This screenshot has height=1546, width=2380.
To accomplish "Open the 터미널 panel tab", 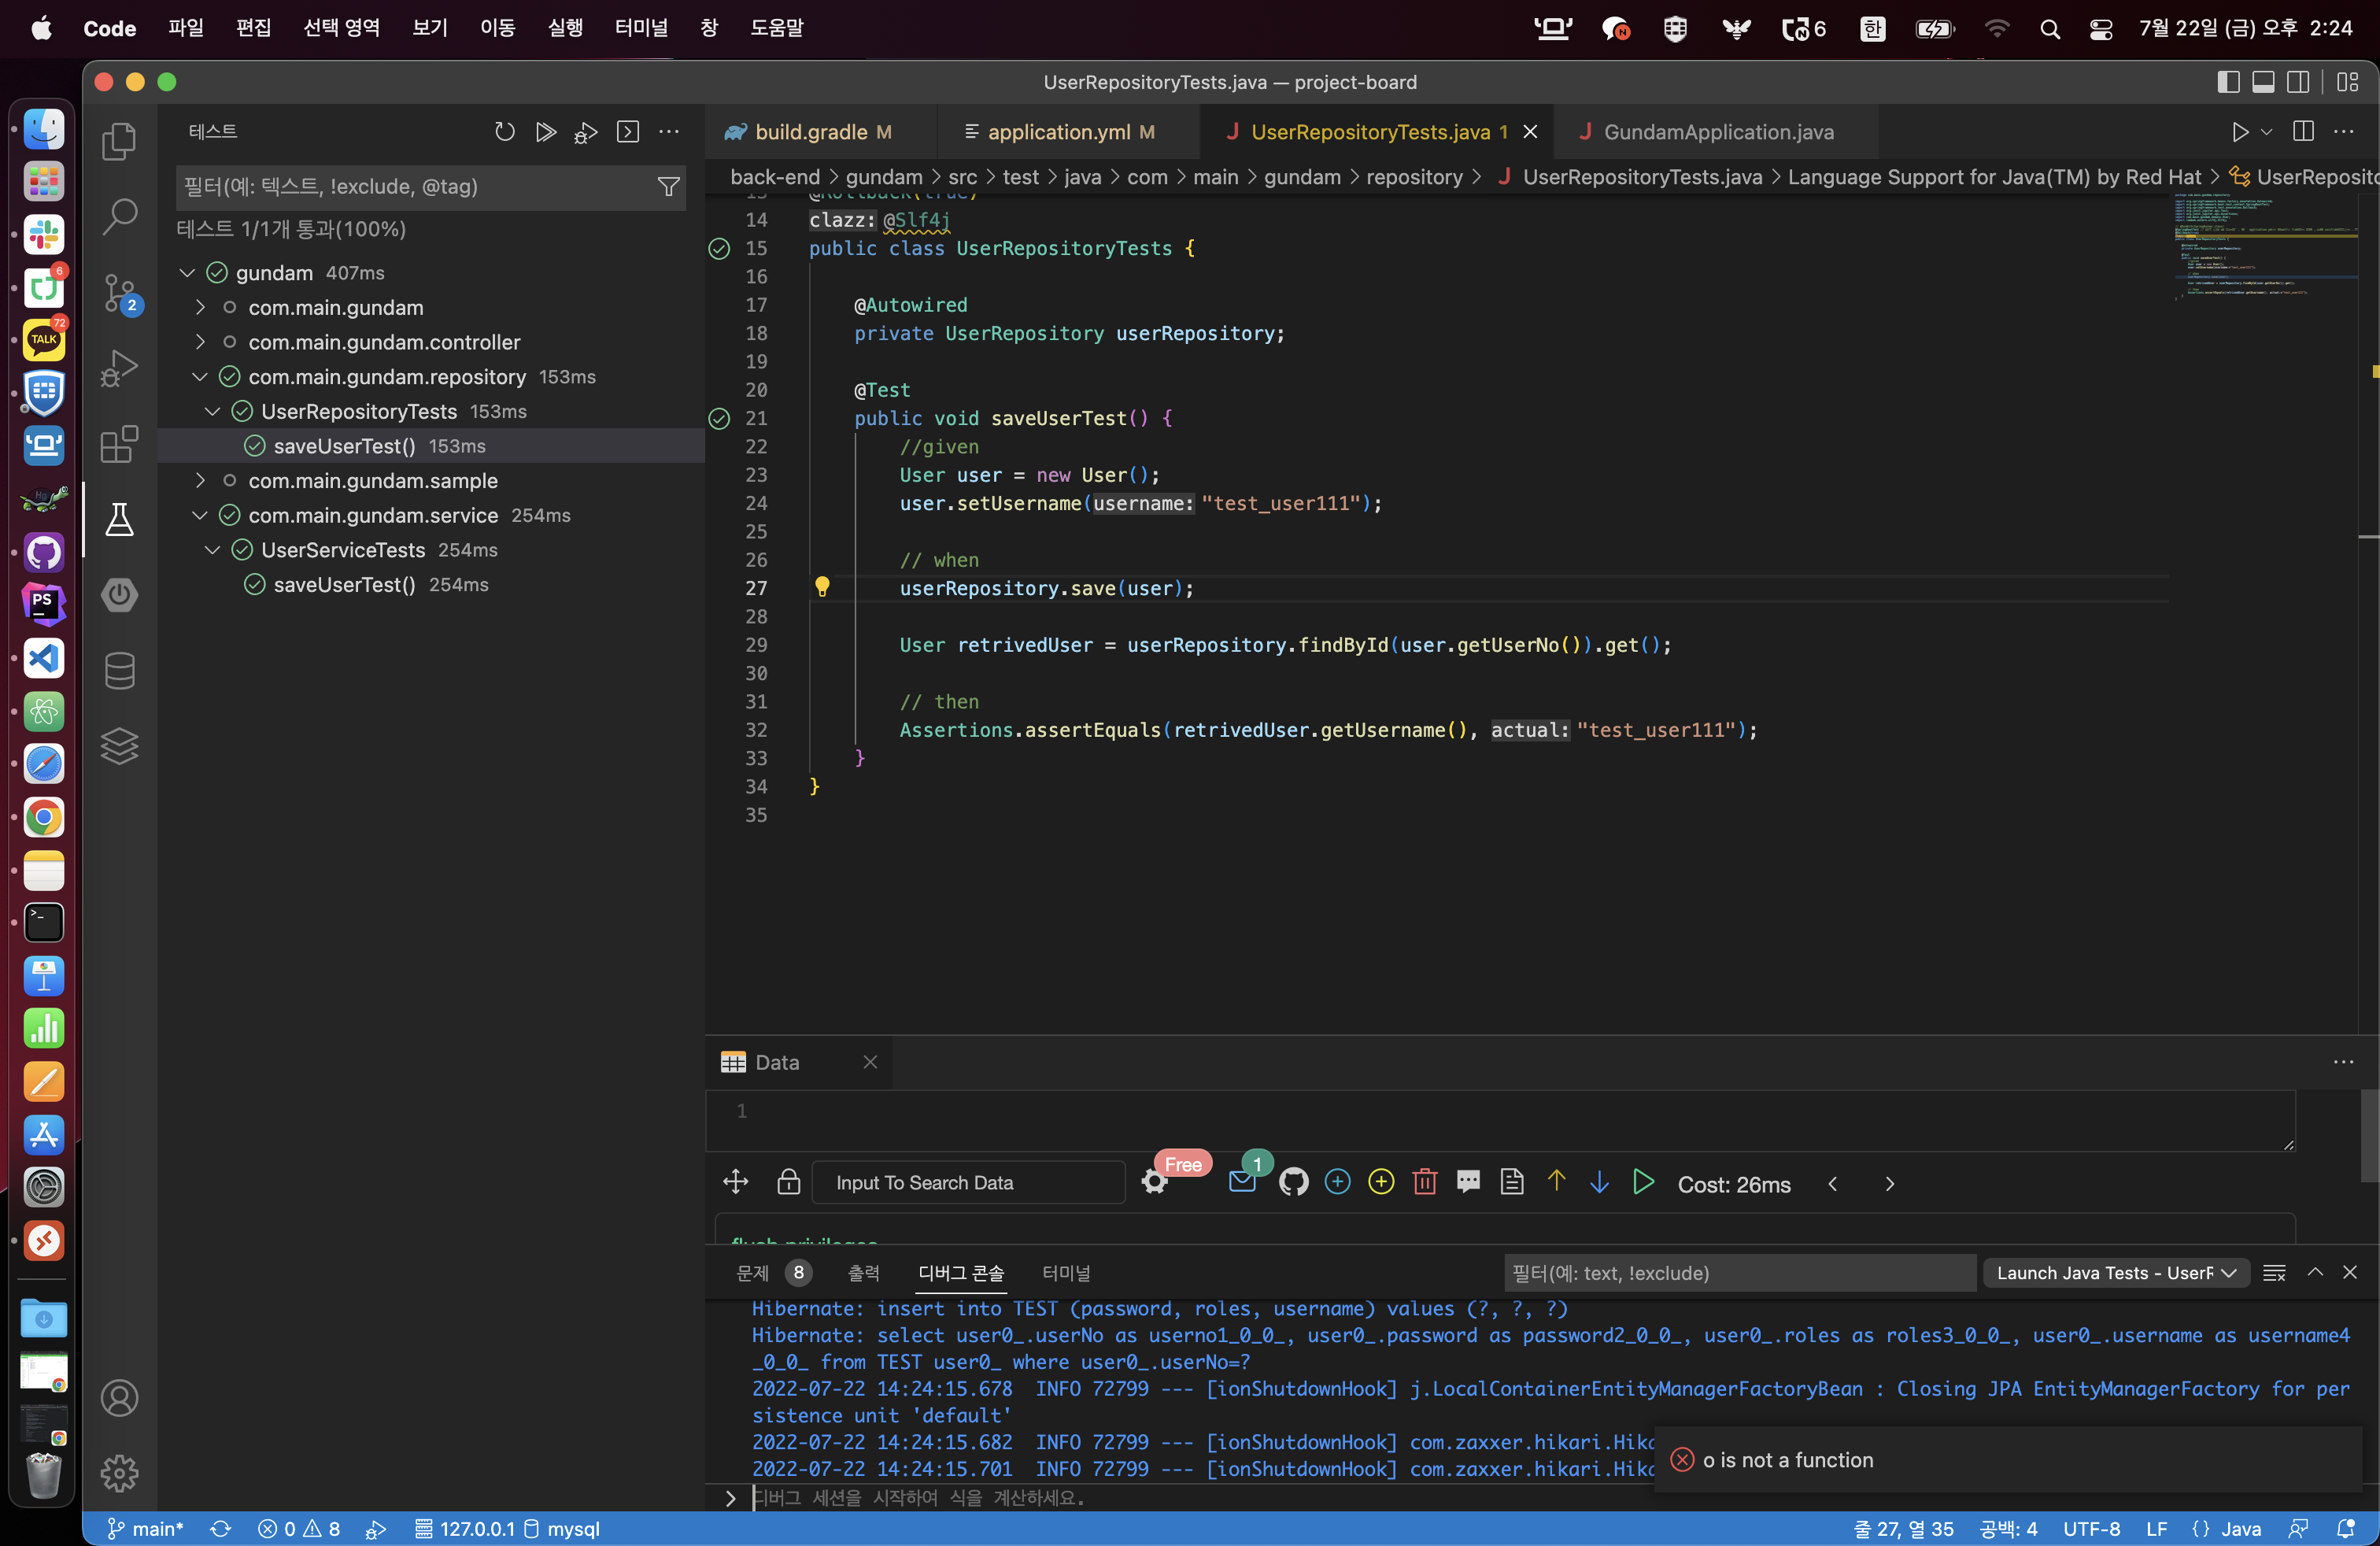I will 1065,1273.
